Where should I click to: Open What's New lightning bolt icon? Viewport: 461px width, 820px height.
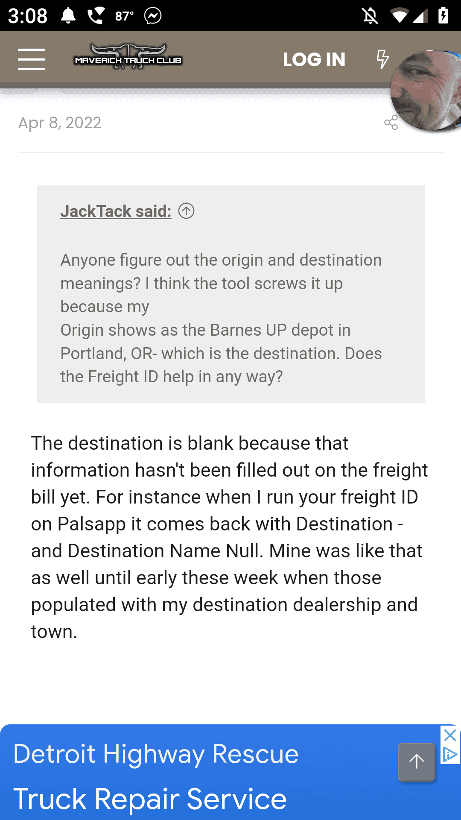coord(382,59)
